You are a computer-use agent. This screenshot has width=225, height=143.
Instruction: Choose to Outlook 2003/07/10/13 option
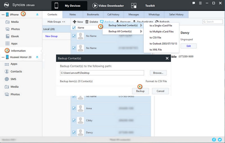[163, 44]
